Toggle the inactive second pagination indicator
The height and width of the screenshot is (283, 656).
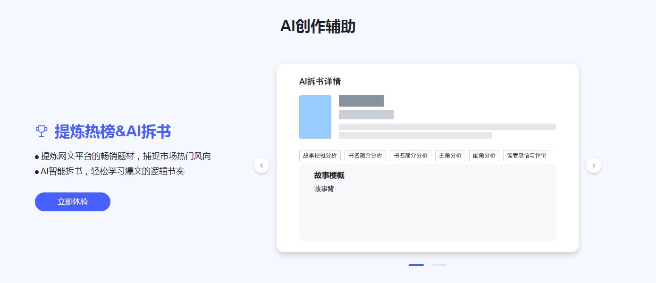[x=439, y=265]
